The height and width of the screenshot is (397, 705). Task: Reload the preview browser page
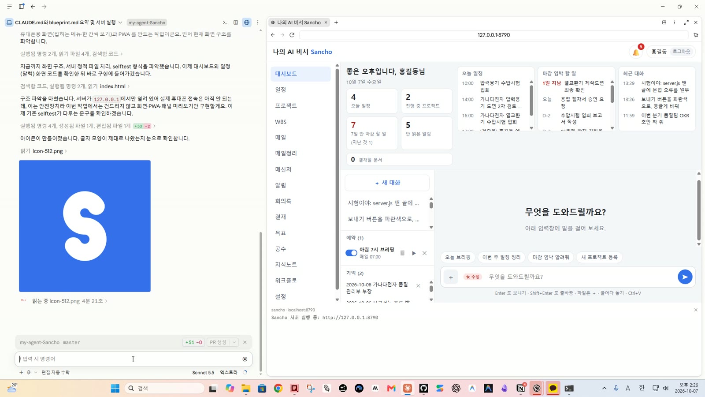pyautogui.click(x=292, y=35)
